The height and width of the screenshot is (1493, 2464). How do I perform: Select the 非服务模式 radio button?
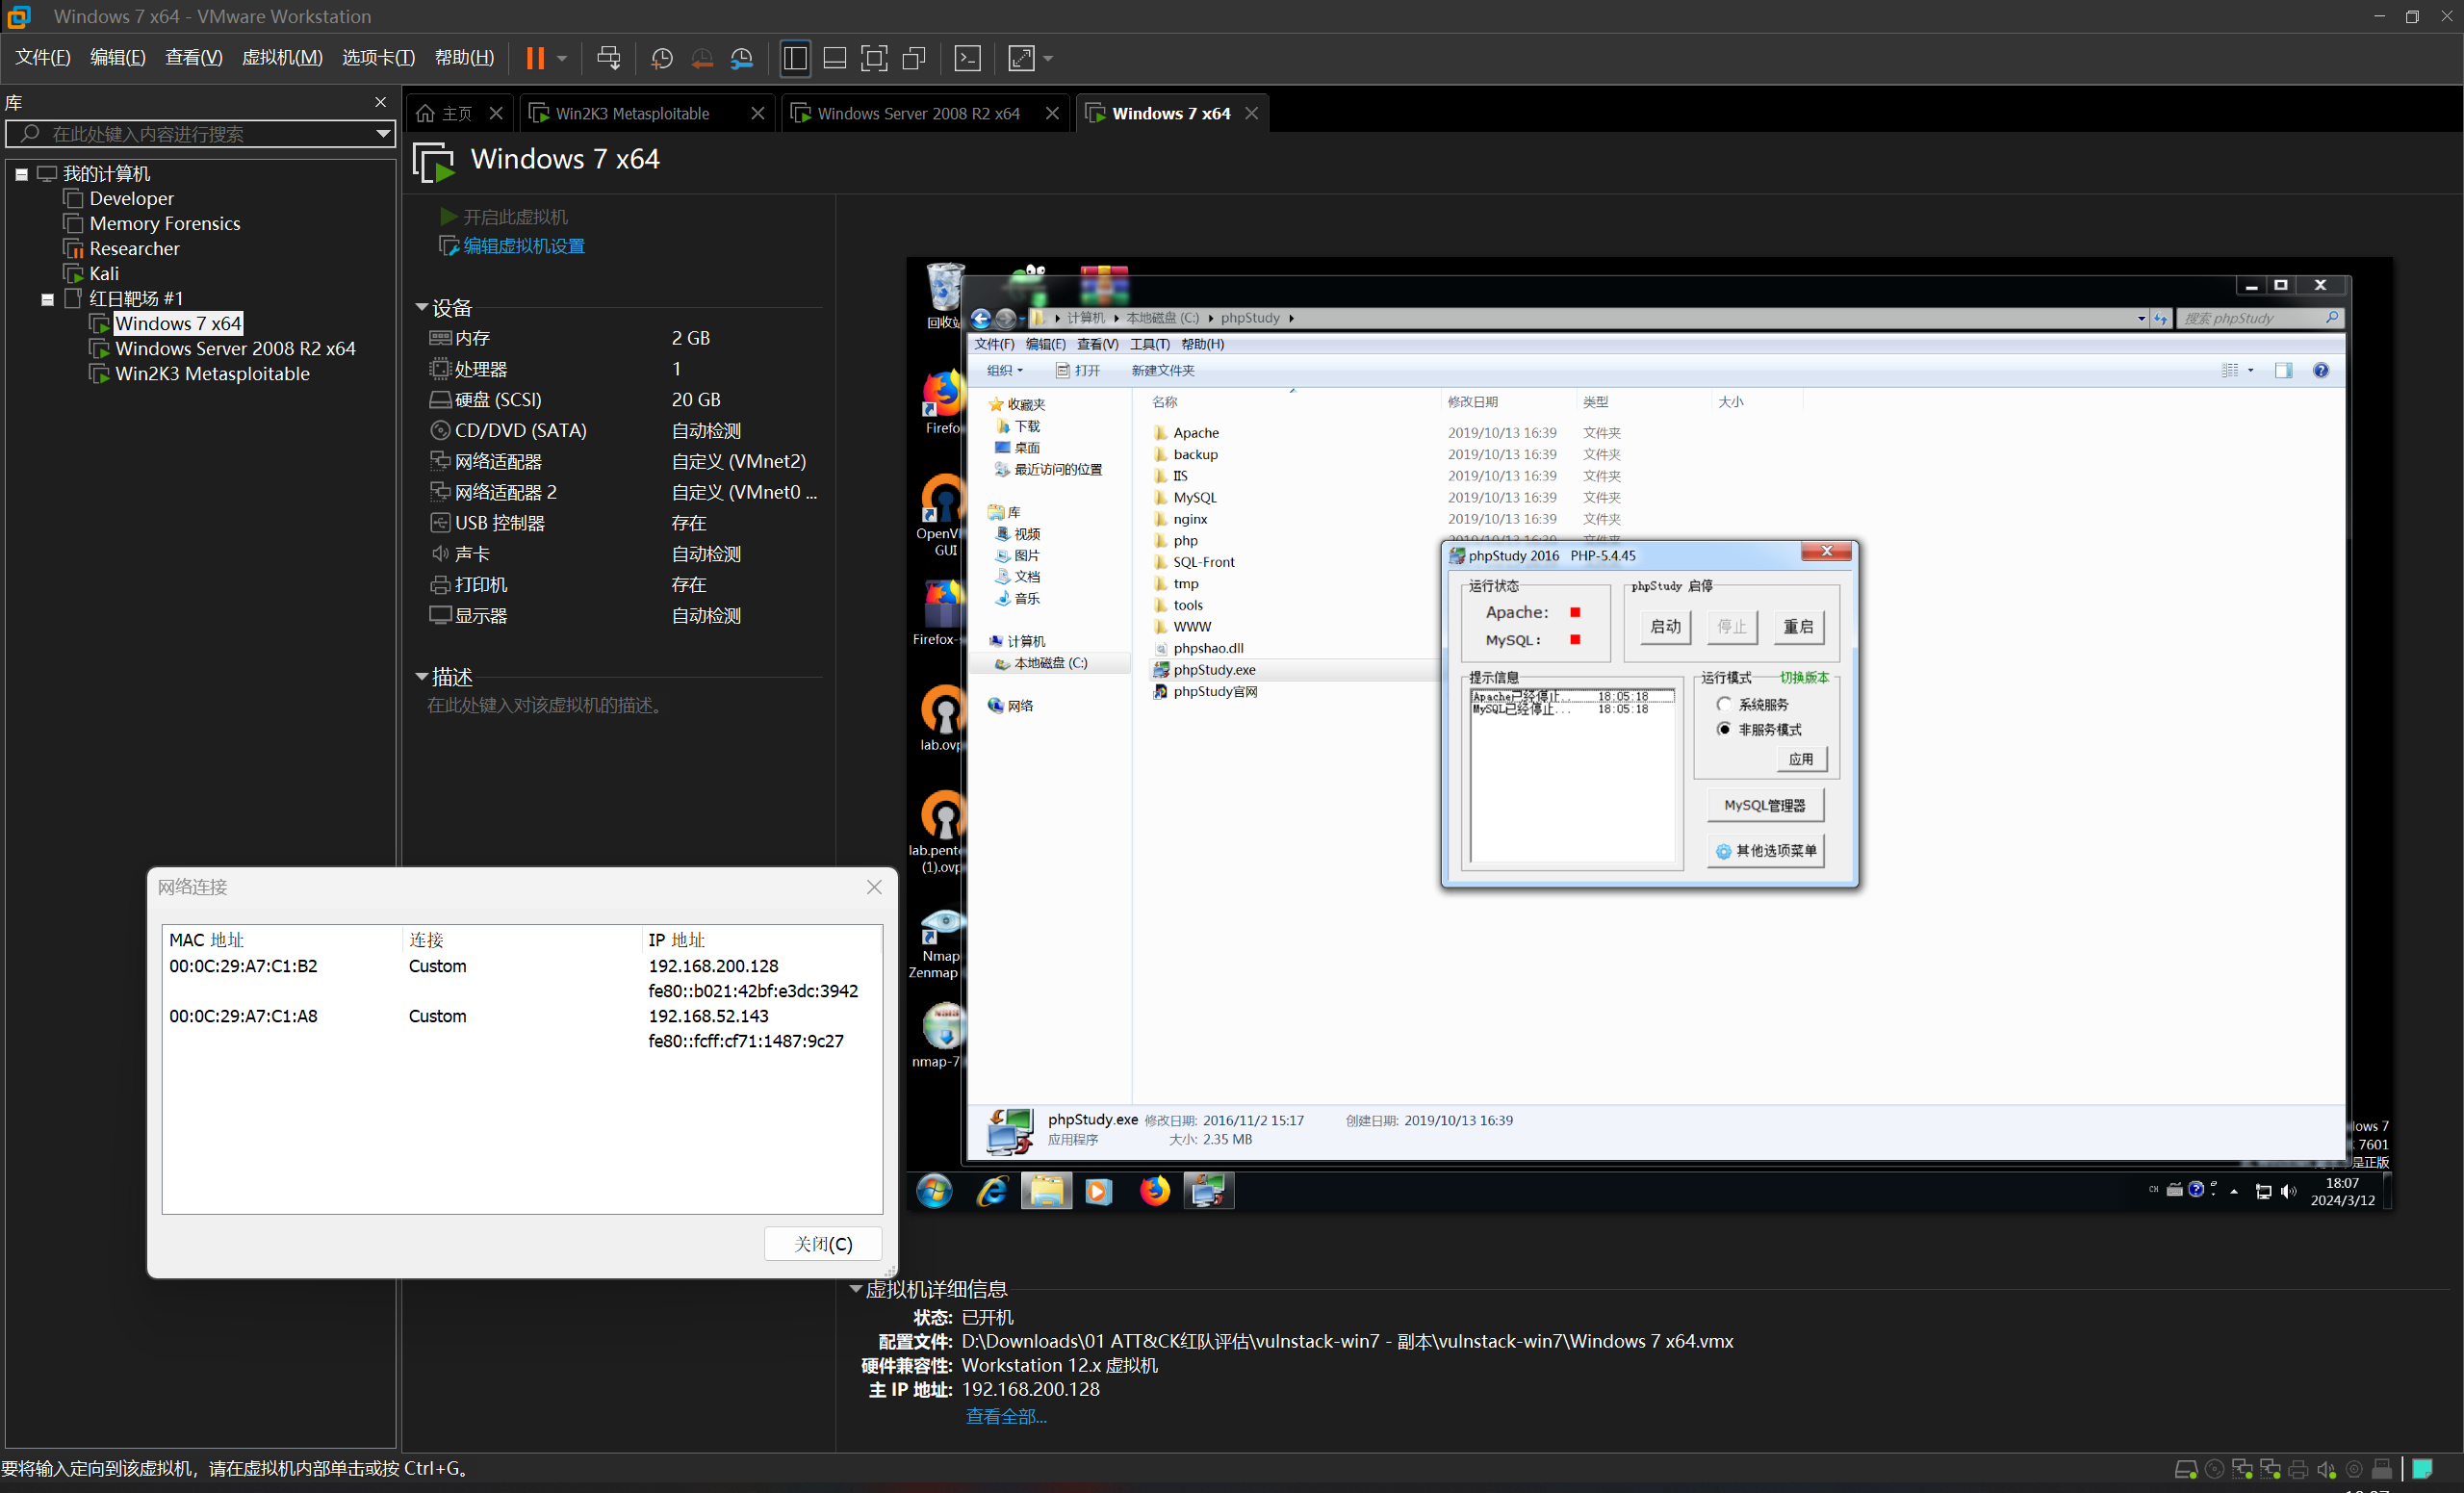click(x=1724, y=729)
